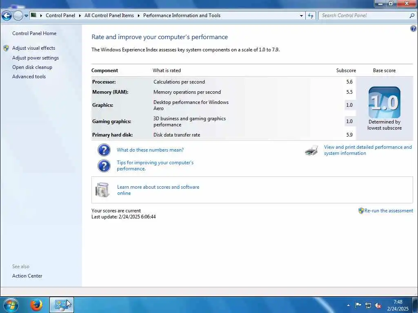The image size is (418, 313).
Task: Click the question icon beside What do these numbers mean
Action: click(x=104, y=150)
